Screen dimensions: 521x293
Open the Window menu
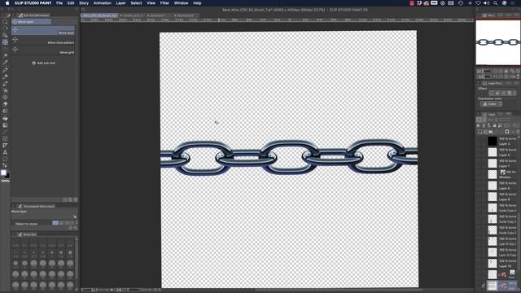click(x=181, y=3)
